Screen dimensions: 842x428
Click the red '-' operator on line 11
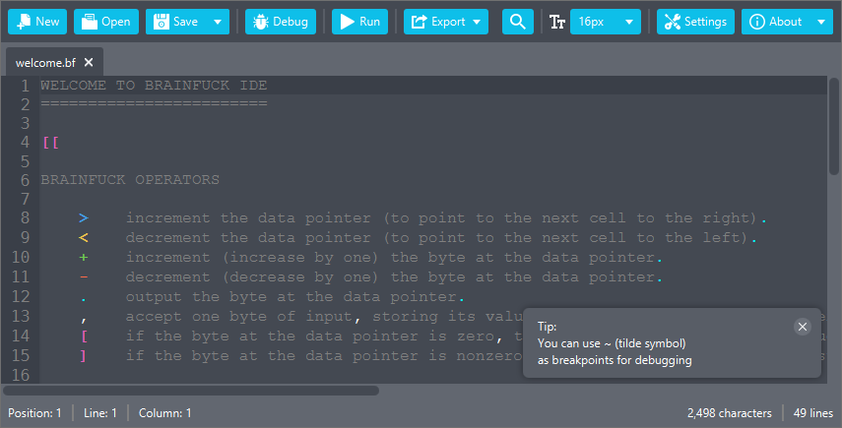tap(84, 277)
